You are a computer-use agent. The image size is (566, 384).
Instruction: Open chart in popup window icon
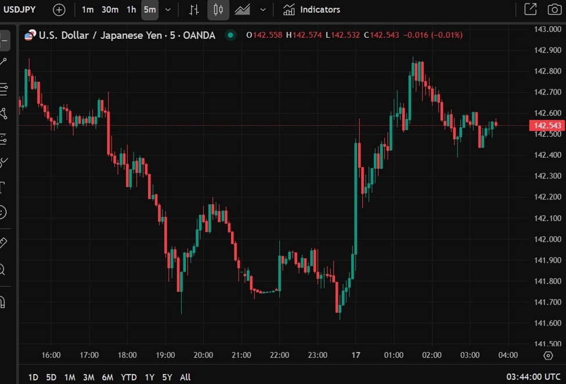(530, 9)
